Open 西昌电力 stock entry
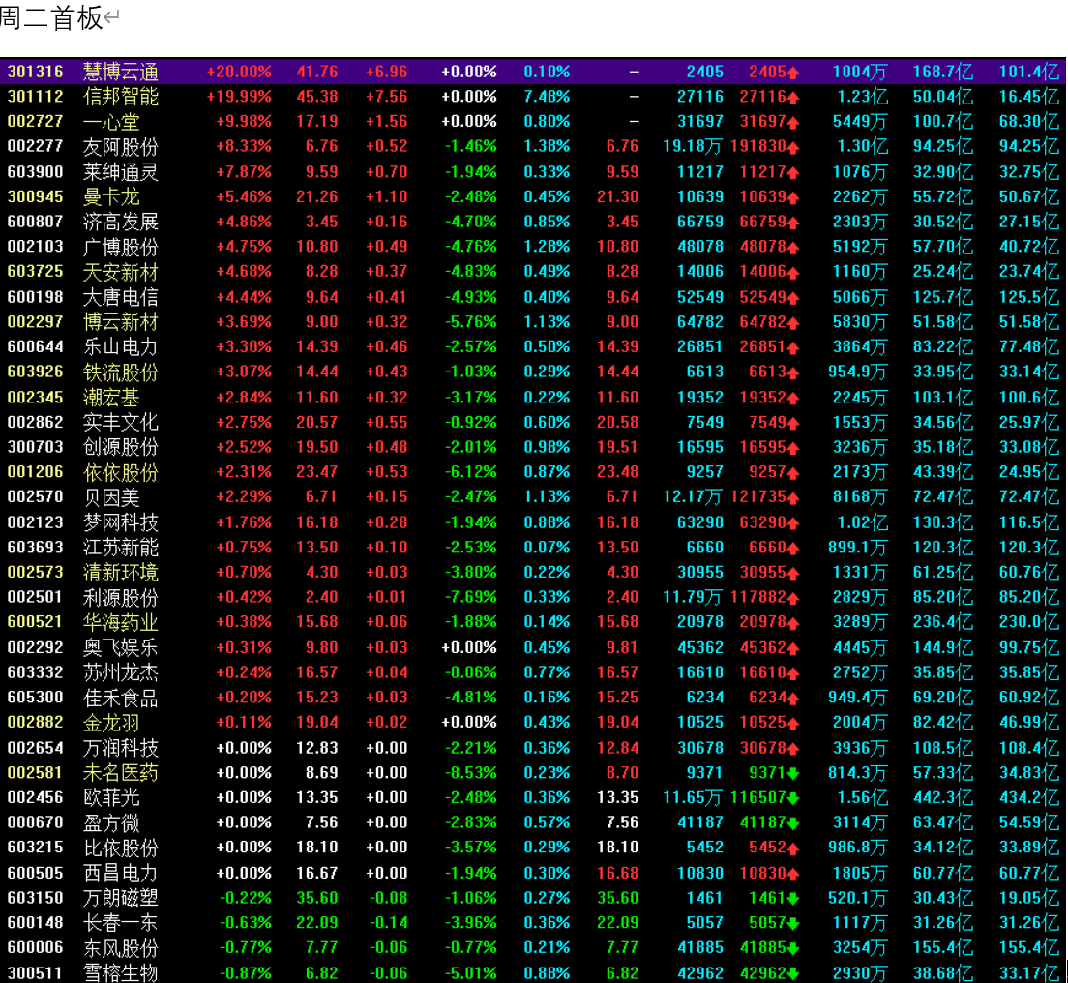Screen dimensions: 1068x983 [x=120, y=873]
